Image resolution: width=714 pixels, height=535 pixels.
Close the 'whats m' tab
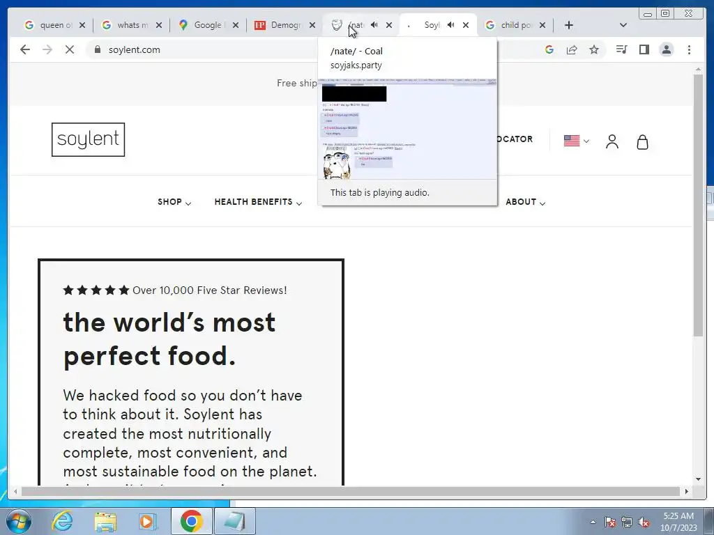(158, 25)
